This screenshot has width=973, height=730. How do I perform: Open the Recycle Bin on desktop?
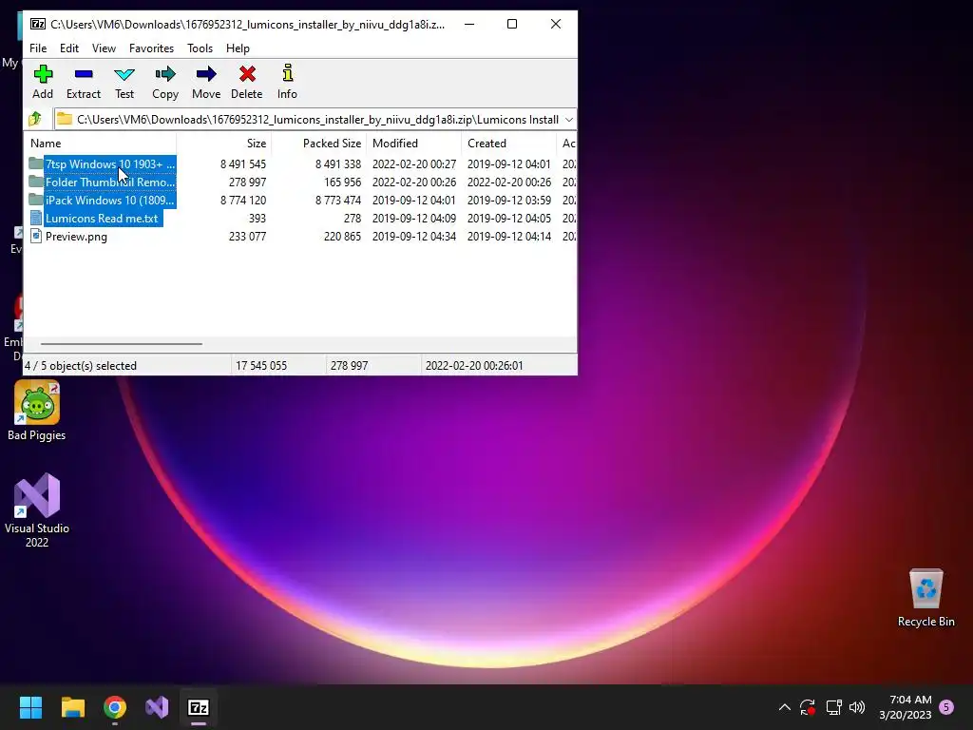click(x=925, y=599)
